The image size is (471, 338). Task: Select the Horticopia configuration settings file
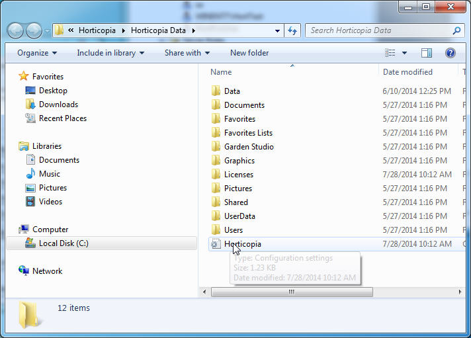click(235, 243)
